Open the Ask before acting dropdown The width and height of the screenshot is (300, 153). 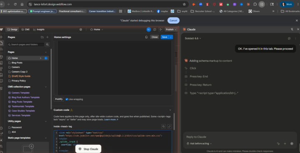click(x=199, y=144)
